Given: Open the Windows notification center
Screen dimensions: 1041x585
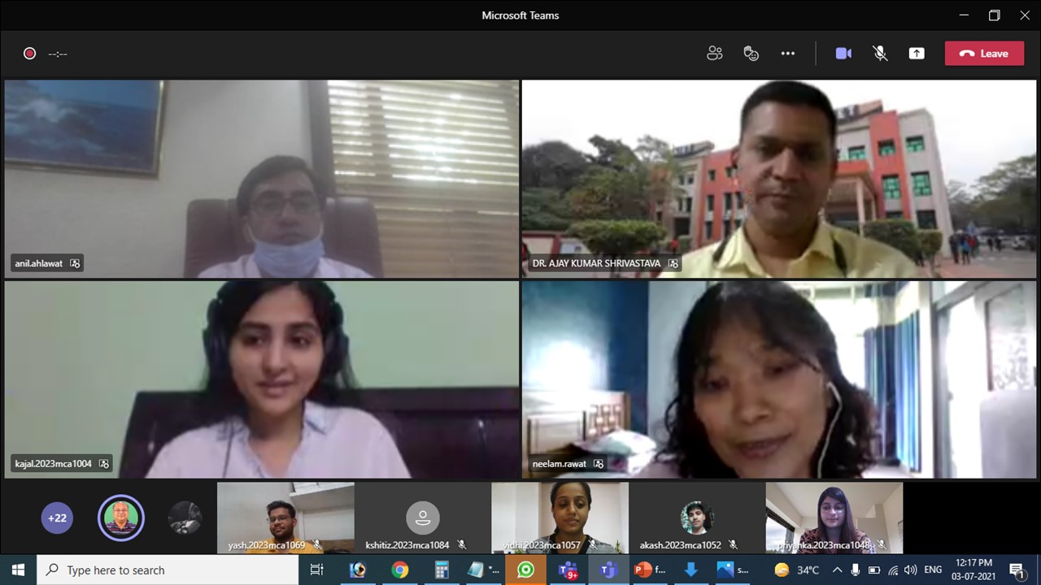Looking at the screenshot, I should [1016, 570].
